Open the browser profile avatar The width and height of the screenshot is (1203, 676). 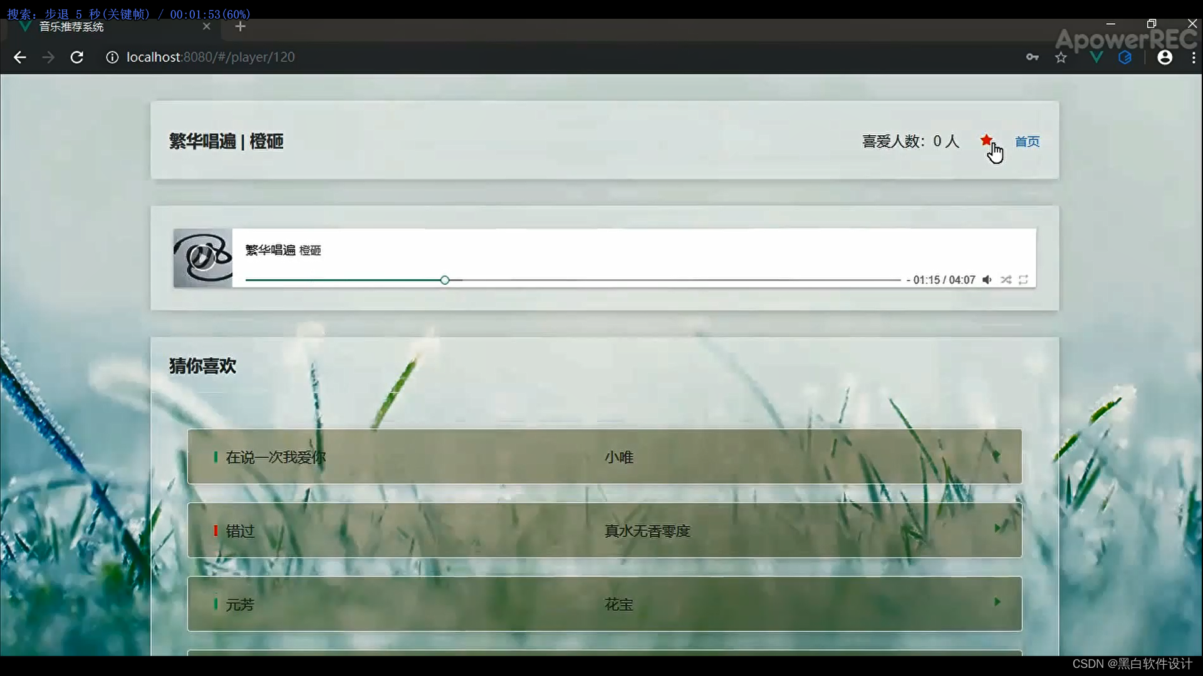(x=1165, y=58)
